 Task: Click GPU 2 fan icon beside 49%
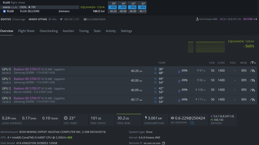coord(179,91)
